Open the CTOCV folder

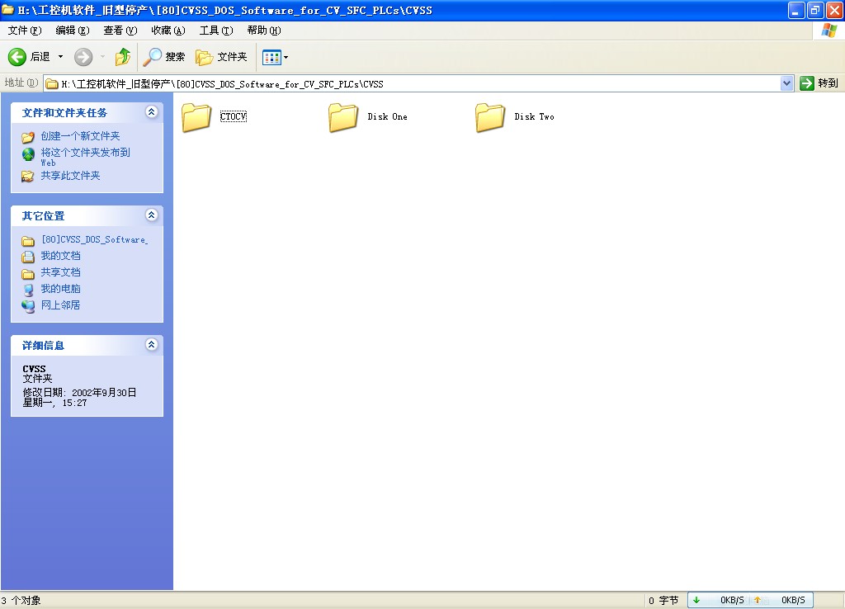click(x=197, y=117)
